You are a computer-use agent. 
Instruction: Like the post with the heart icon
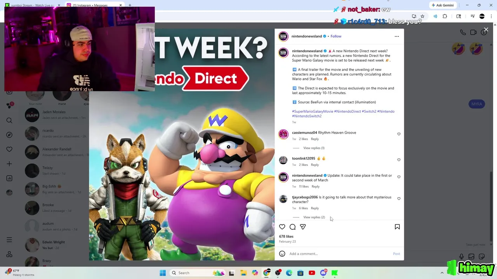282,227
